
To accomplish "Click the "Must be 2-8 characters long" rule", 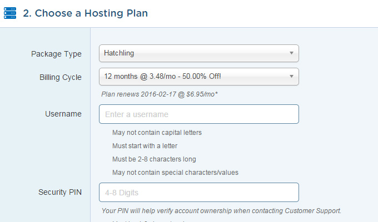I will coord(154,159).
